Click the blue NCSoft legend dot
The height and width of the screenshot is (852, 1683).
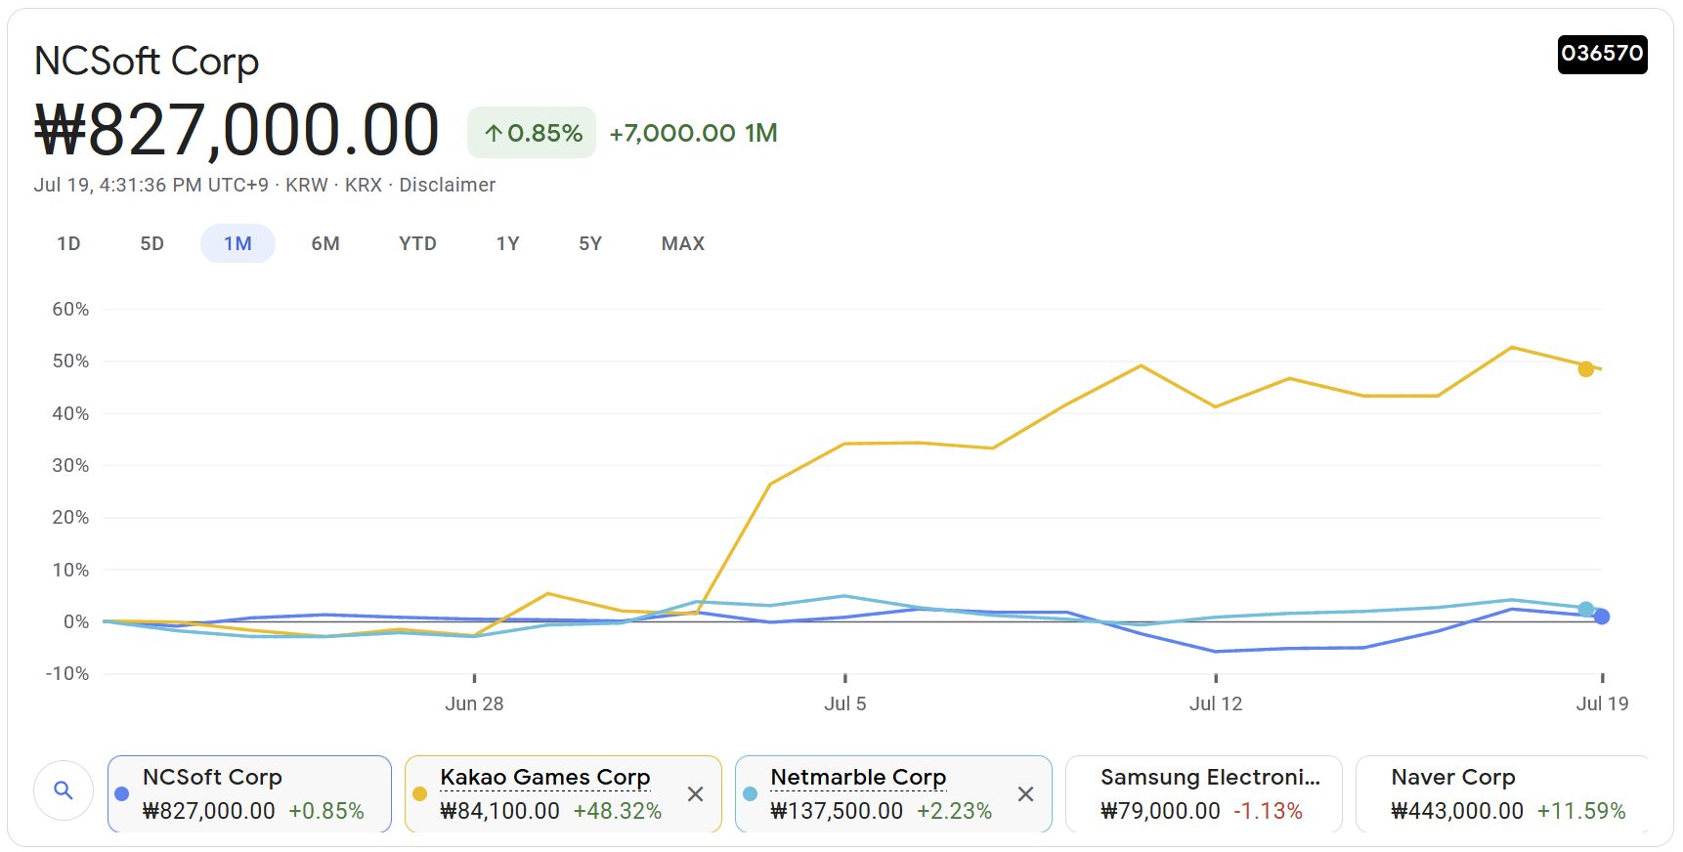tap(122, 794)
